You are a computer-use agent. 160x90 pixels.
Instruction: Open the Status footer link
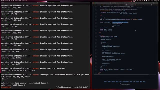[x=117, y=82]
